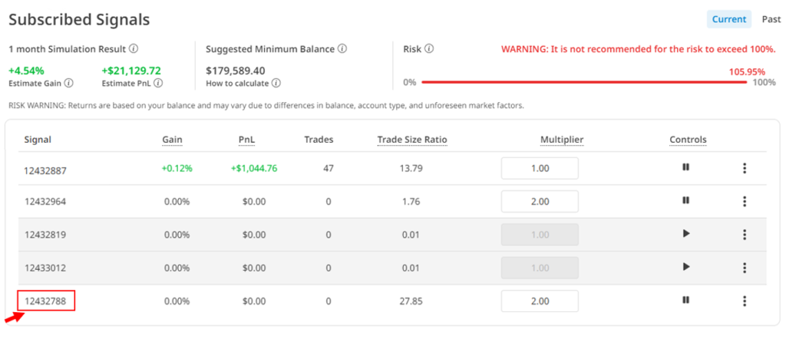Click info icon beside Estimate PnL
786x339 pixels.
158,83
